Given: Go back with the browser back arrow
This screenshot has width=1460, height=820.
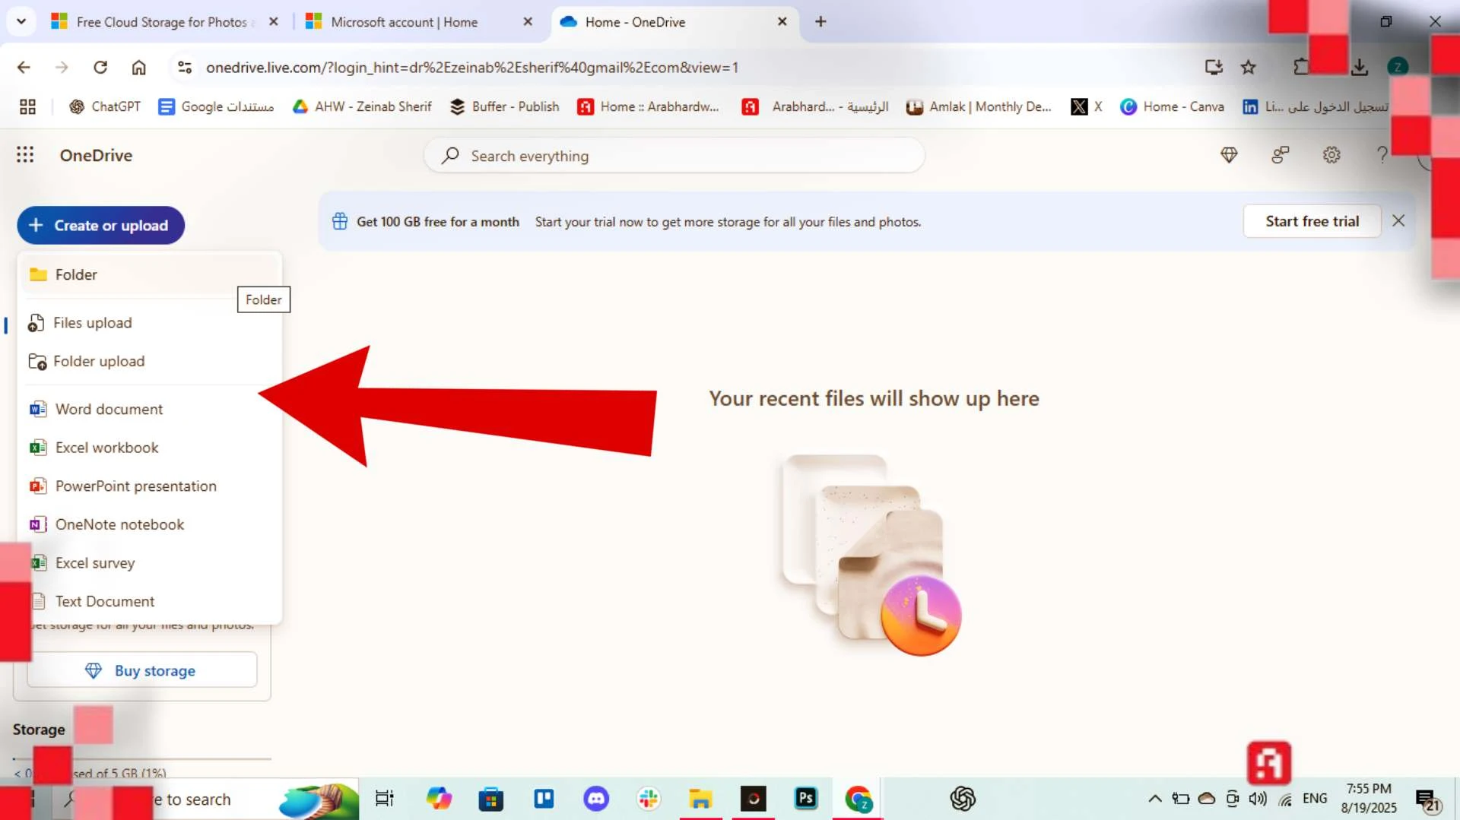Looking at the screenshot, I should (x=24, y=68).
